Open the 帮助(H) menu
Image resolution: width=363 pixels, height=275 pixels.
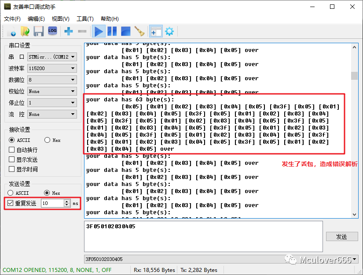click(110, 19)
